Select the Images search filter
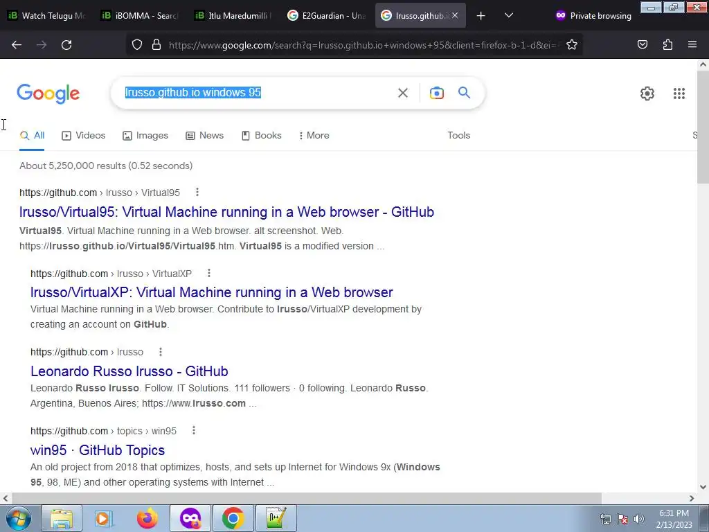Screen dimensions: 709x532 pos(145,135)
